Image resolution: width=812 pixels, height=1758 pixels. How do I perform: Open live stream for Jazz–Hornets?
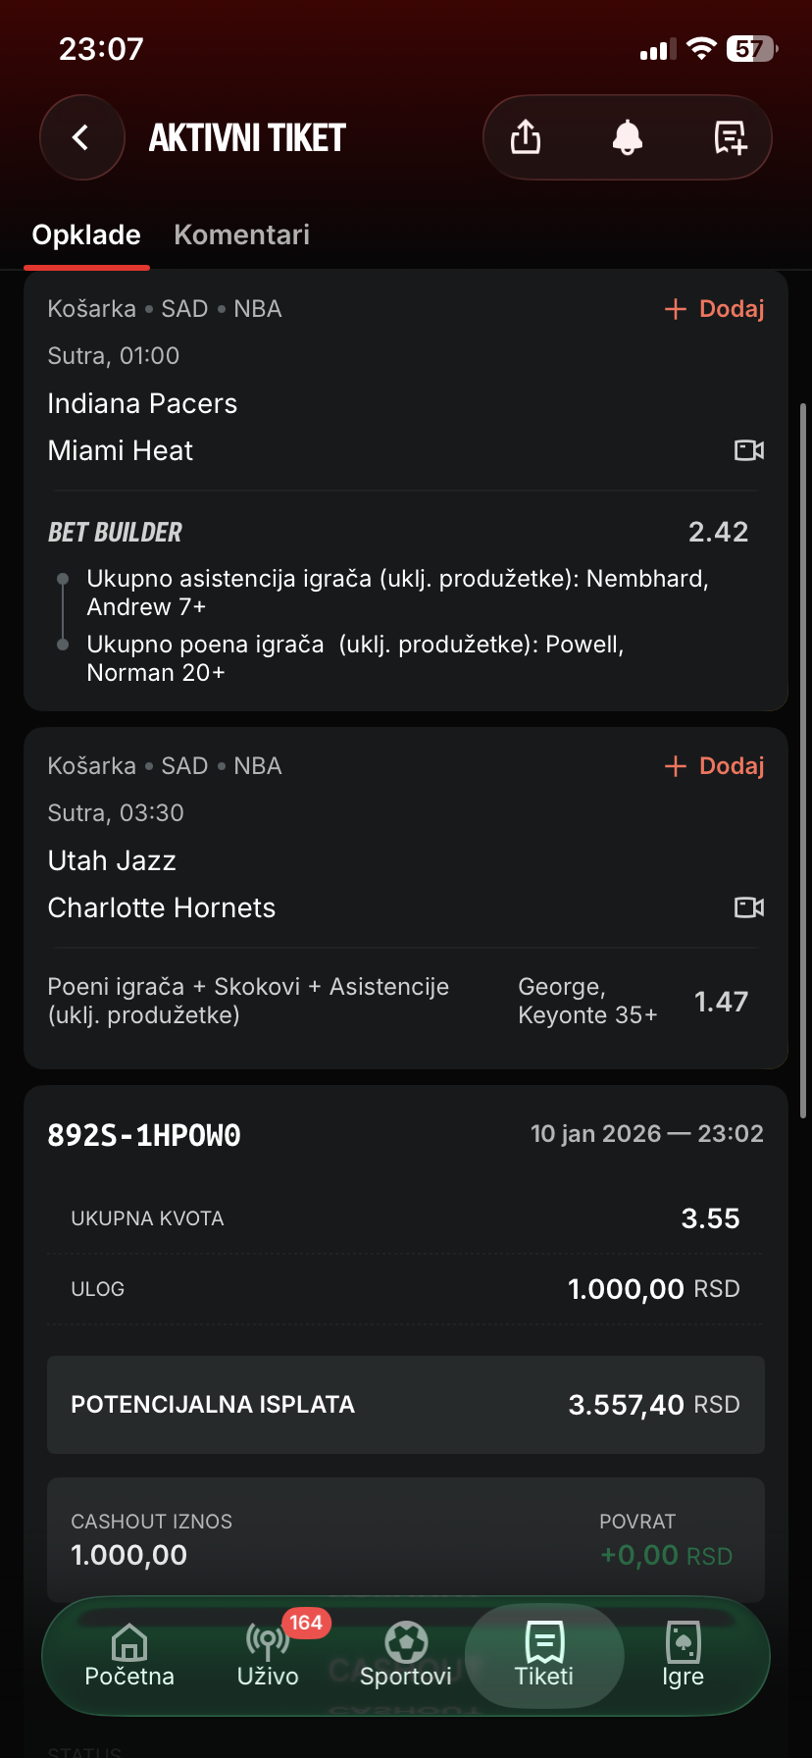click(x=749, y=907)
